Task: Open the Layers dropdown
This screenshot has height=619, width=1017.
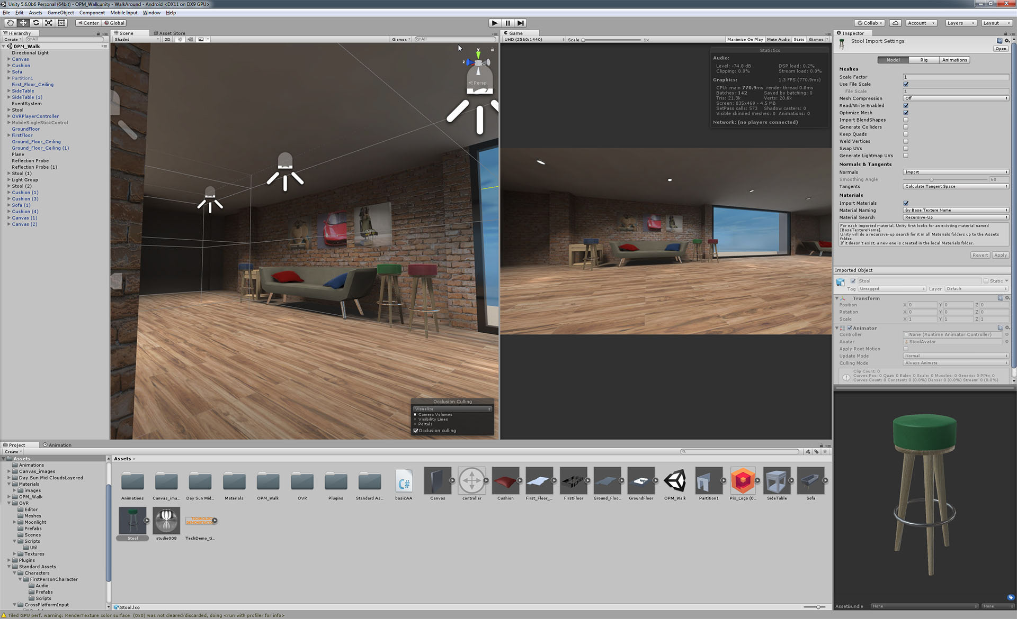Action: [x=961, y=23]
